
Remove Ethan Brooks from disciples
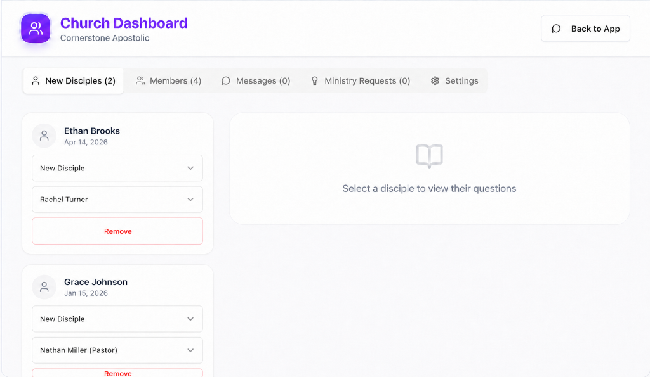pos(117,231)
